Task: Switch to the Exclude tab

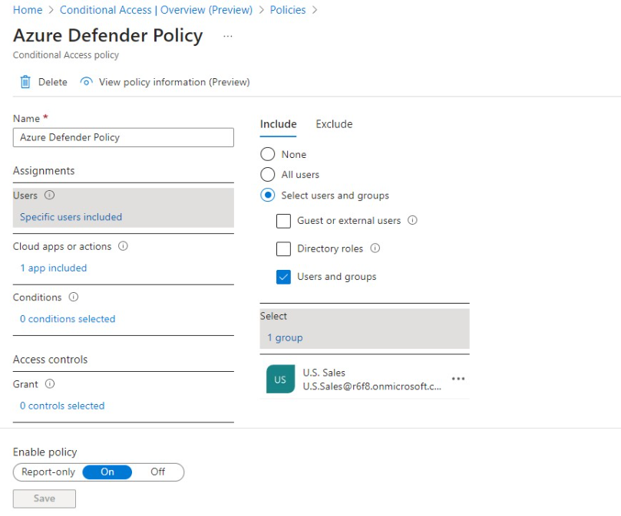Action: point(334,124)
